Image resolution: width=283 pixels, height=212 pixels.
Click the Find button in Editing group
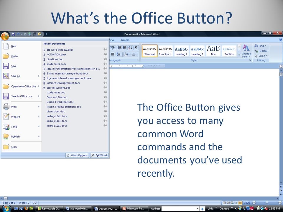(x=260, y=46)
